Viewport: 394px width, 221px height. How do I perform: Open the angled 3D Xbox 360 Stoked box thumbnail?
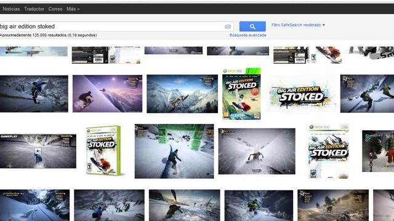coord(104,150)
